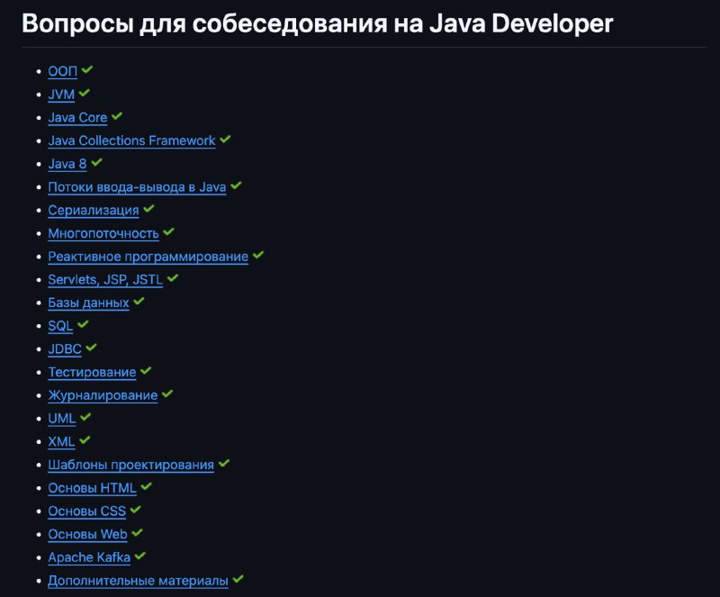720x597 pixels.
Task: Click the checkmark next to UML
Action: point(85,417)
